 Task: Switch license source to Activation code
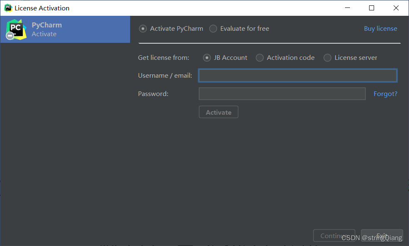(259, 58)
